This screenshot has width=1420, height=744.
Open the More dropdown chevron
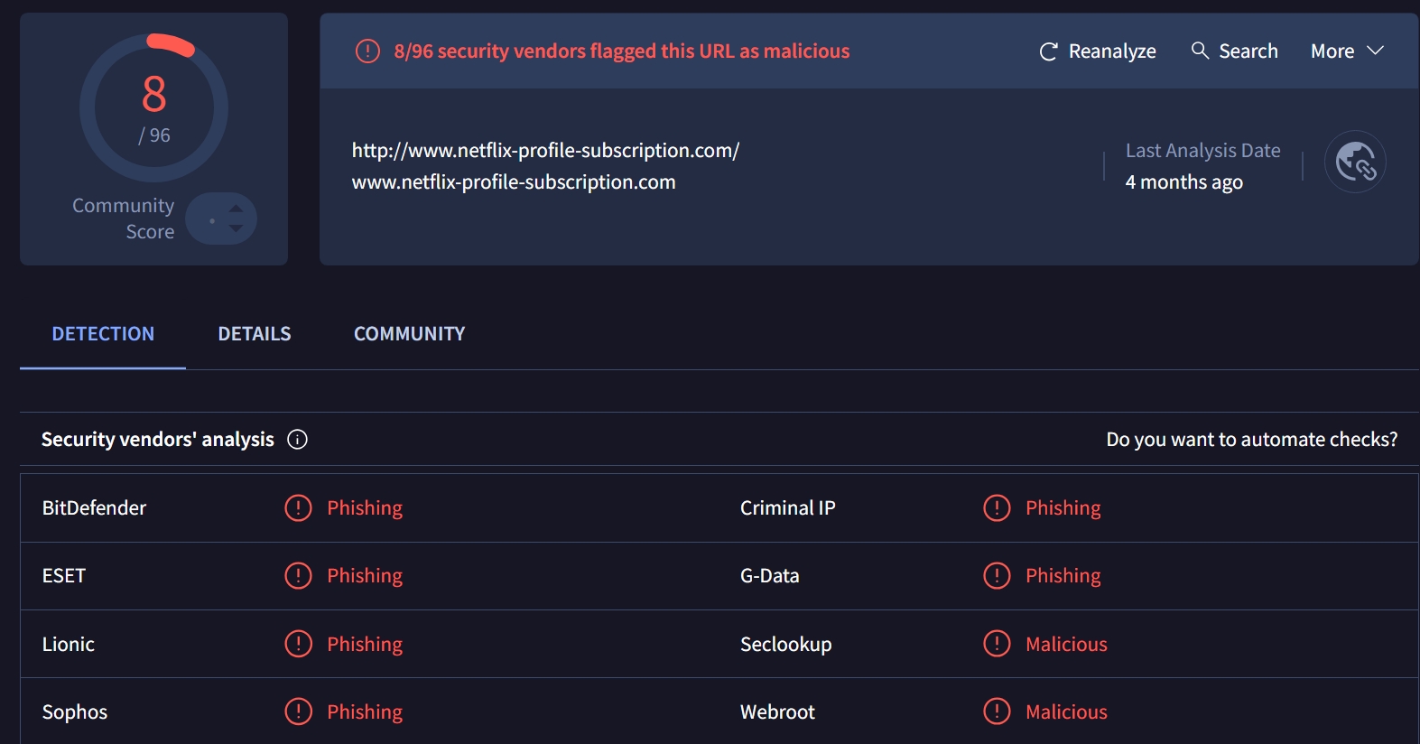click(x=1375, y=51)
